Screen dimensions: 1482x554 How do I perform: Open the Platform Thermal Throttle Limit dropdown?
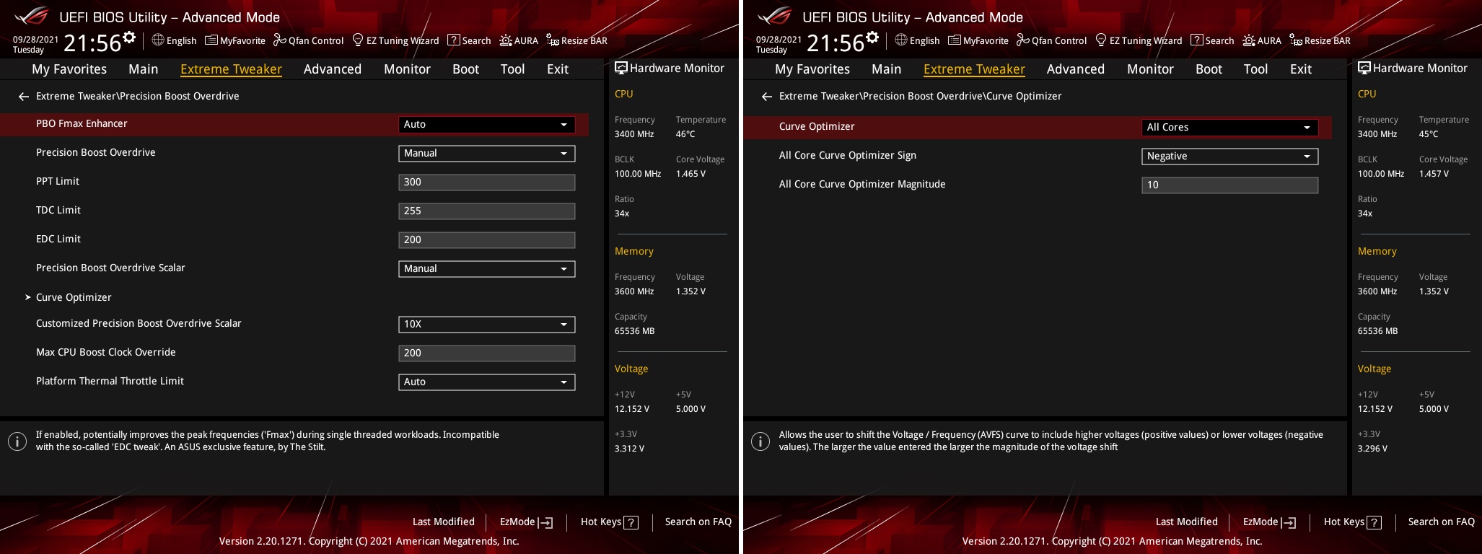pyautogui.click(x=487, y=382)
